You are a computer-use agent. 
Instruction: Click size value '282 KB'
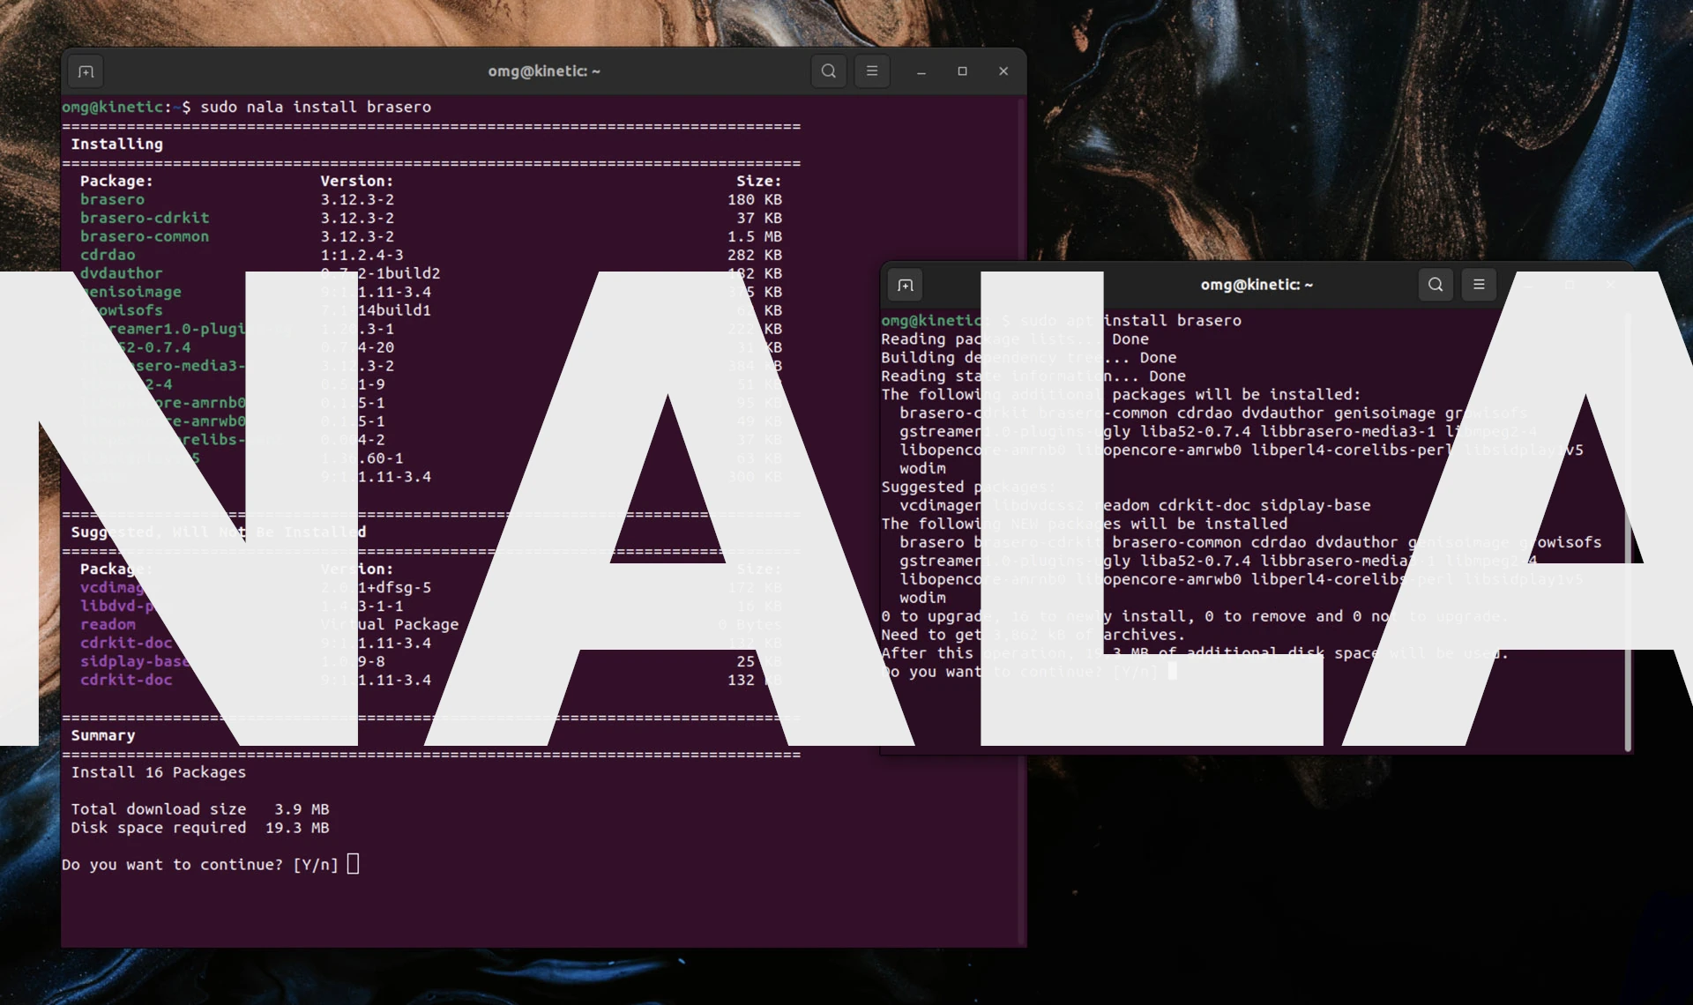755,255
